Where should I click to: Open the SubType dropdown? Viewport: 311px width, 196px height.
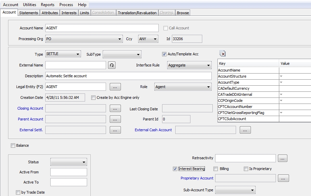point(122,55)
